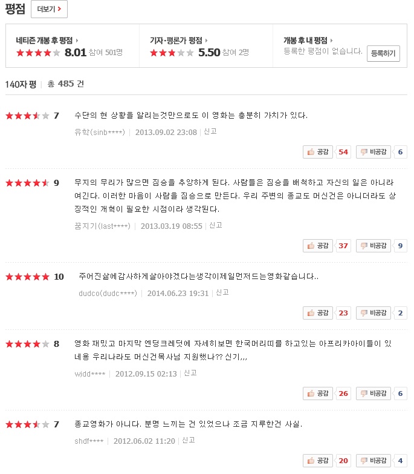This screenshot has height=474, width=414.
Task: Report last**** review via 신고
Action: pos(216,225)
